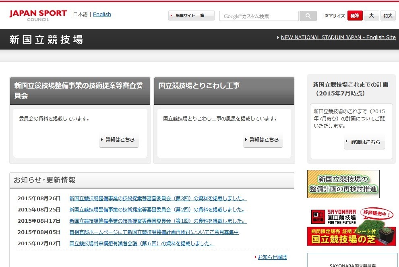Click 詳細はこちら under 技術提案等審査委員会 panel
The width and height of the screenshot is (399, 267).
[119, 140]
